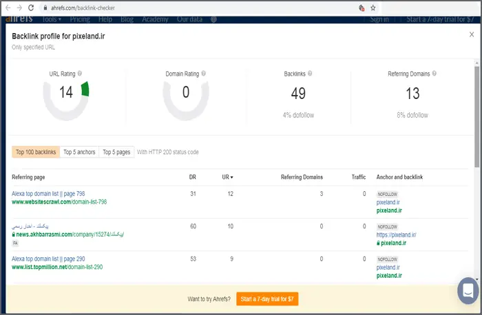
Task: Click NOFOLLOW badge in websitescrawl row
Action: tap(387, 195)
